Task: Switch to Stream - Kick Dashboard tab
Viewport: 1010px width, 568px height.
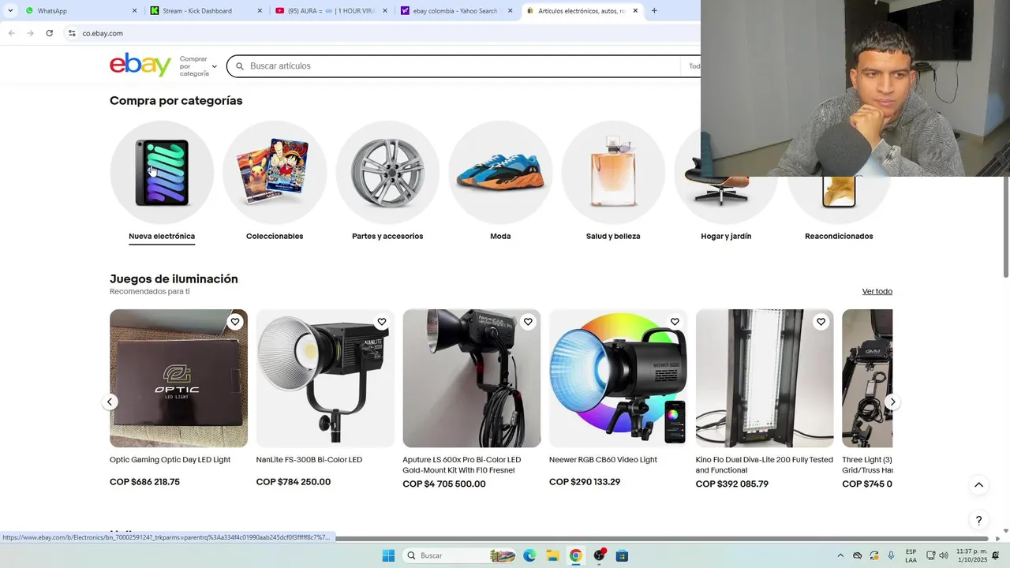Action: point(206,11)
